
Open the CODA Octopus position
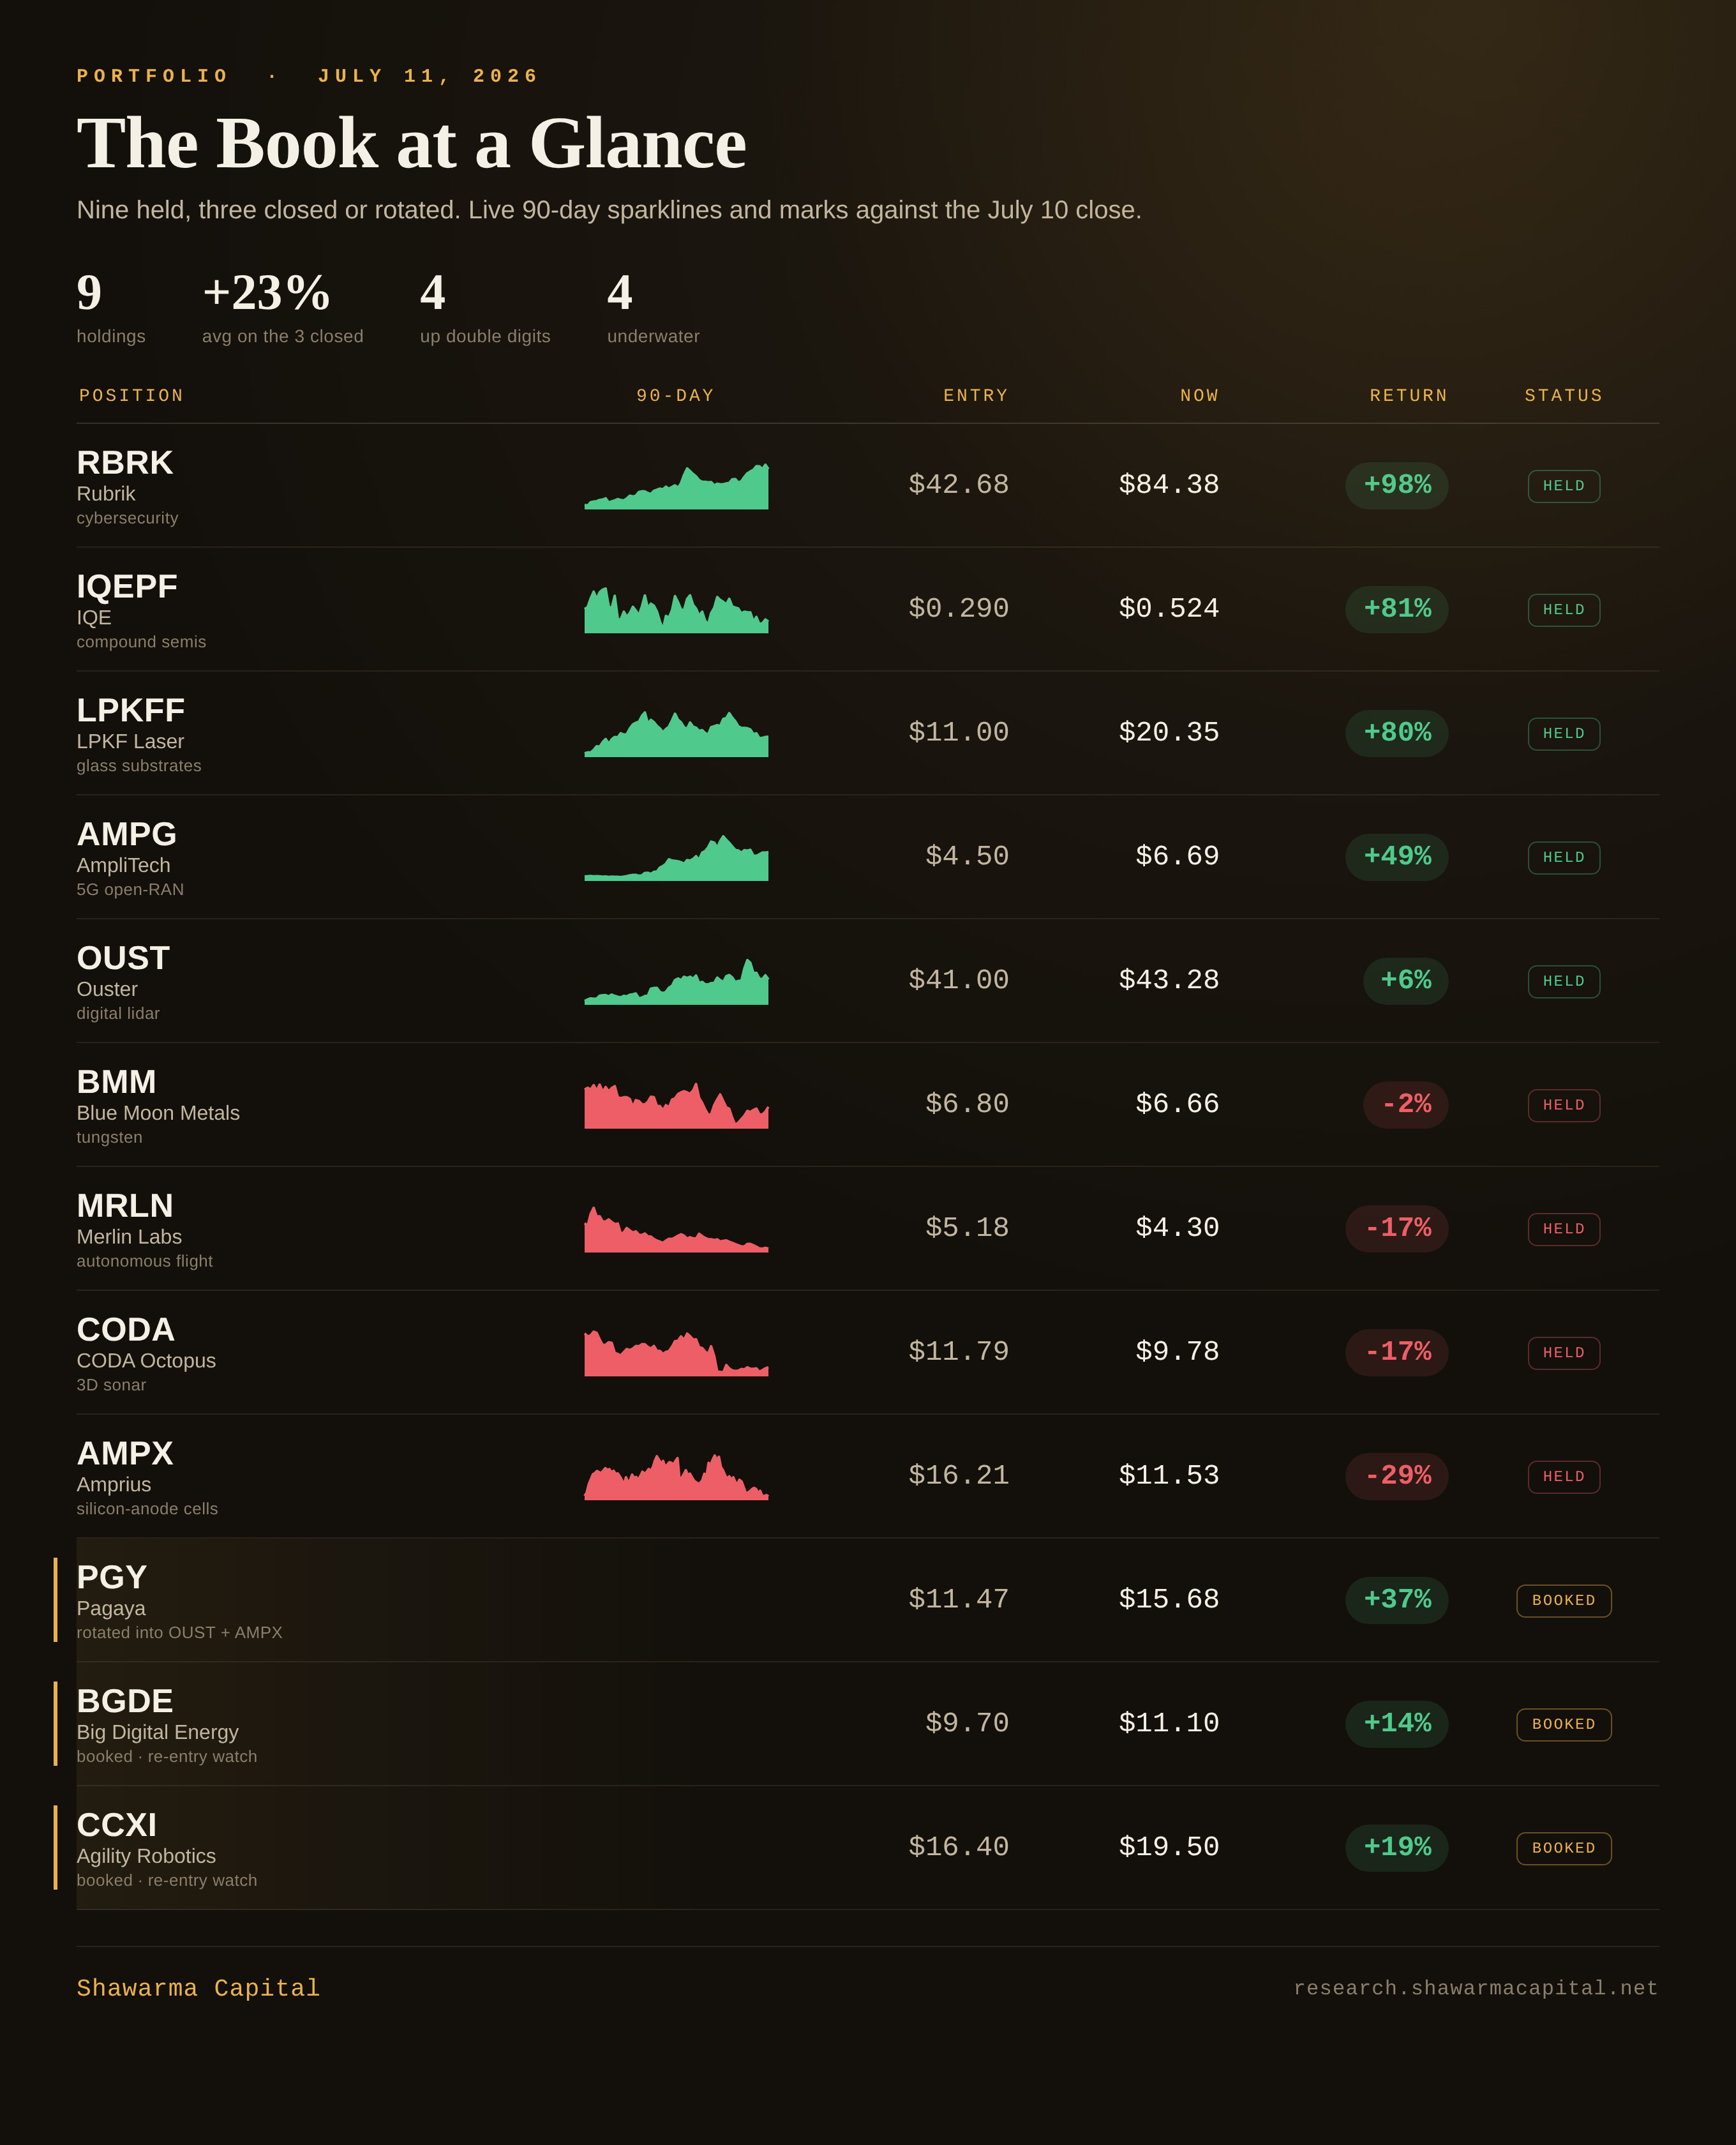click(x=146, y=1354)
